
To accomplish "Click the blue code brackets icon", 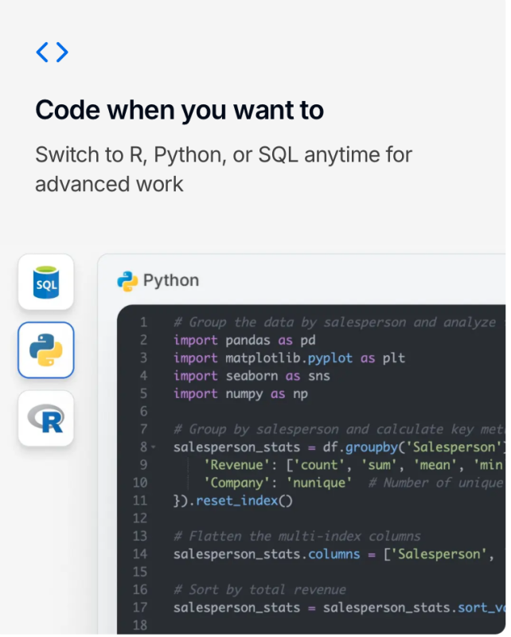I will tap(52, 53).
